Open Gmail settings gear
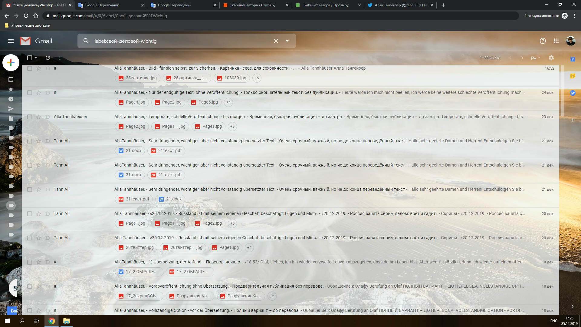This screenshot has width=581, height=327. [x=551, y=58]
